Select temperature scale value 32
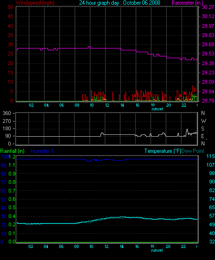Image resolution: width=215 pixels, height=260 pixels. pyautogui.click(x=212, y=242)
